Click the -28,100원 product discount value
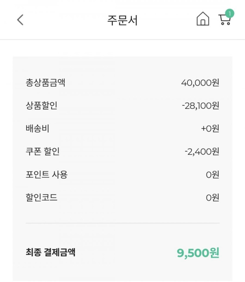 point(200,106)
